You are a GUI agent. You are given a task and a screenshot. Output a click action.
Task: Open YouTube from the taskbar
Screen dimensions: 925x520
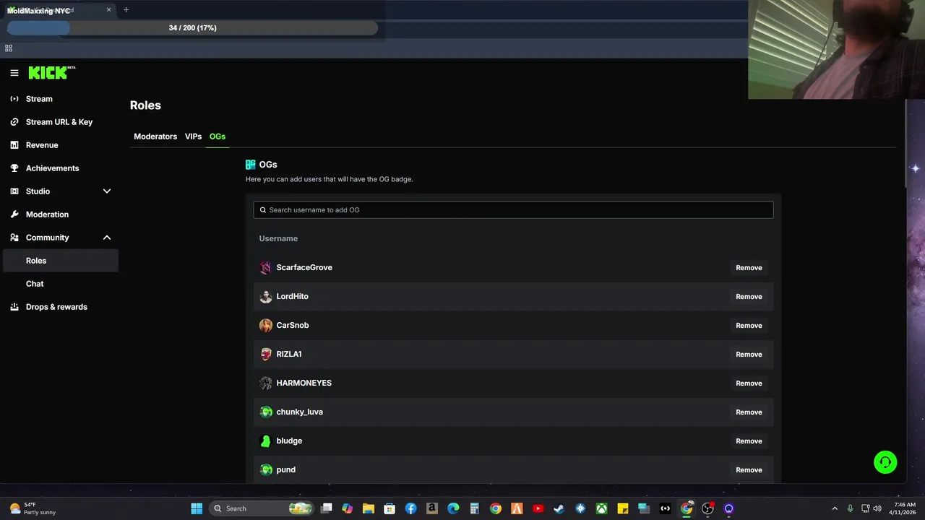pyautogui.click(x=538, y=508)
